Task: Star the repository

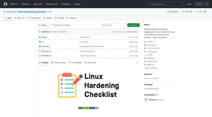Action: coord(201,12)
